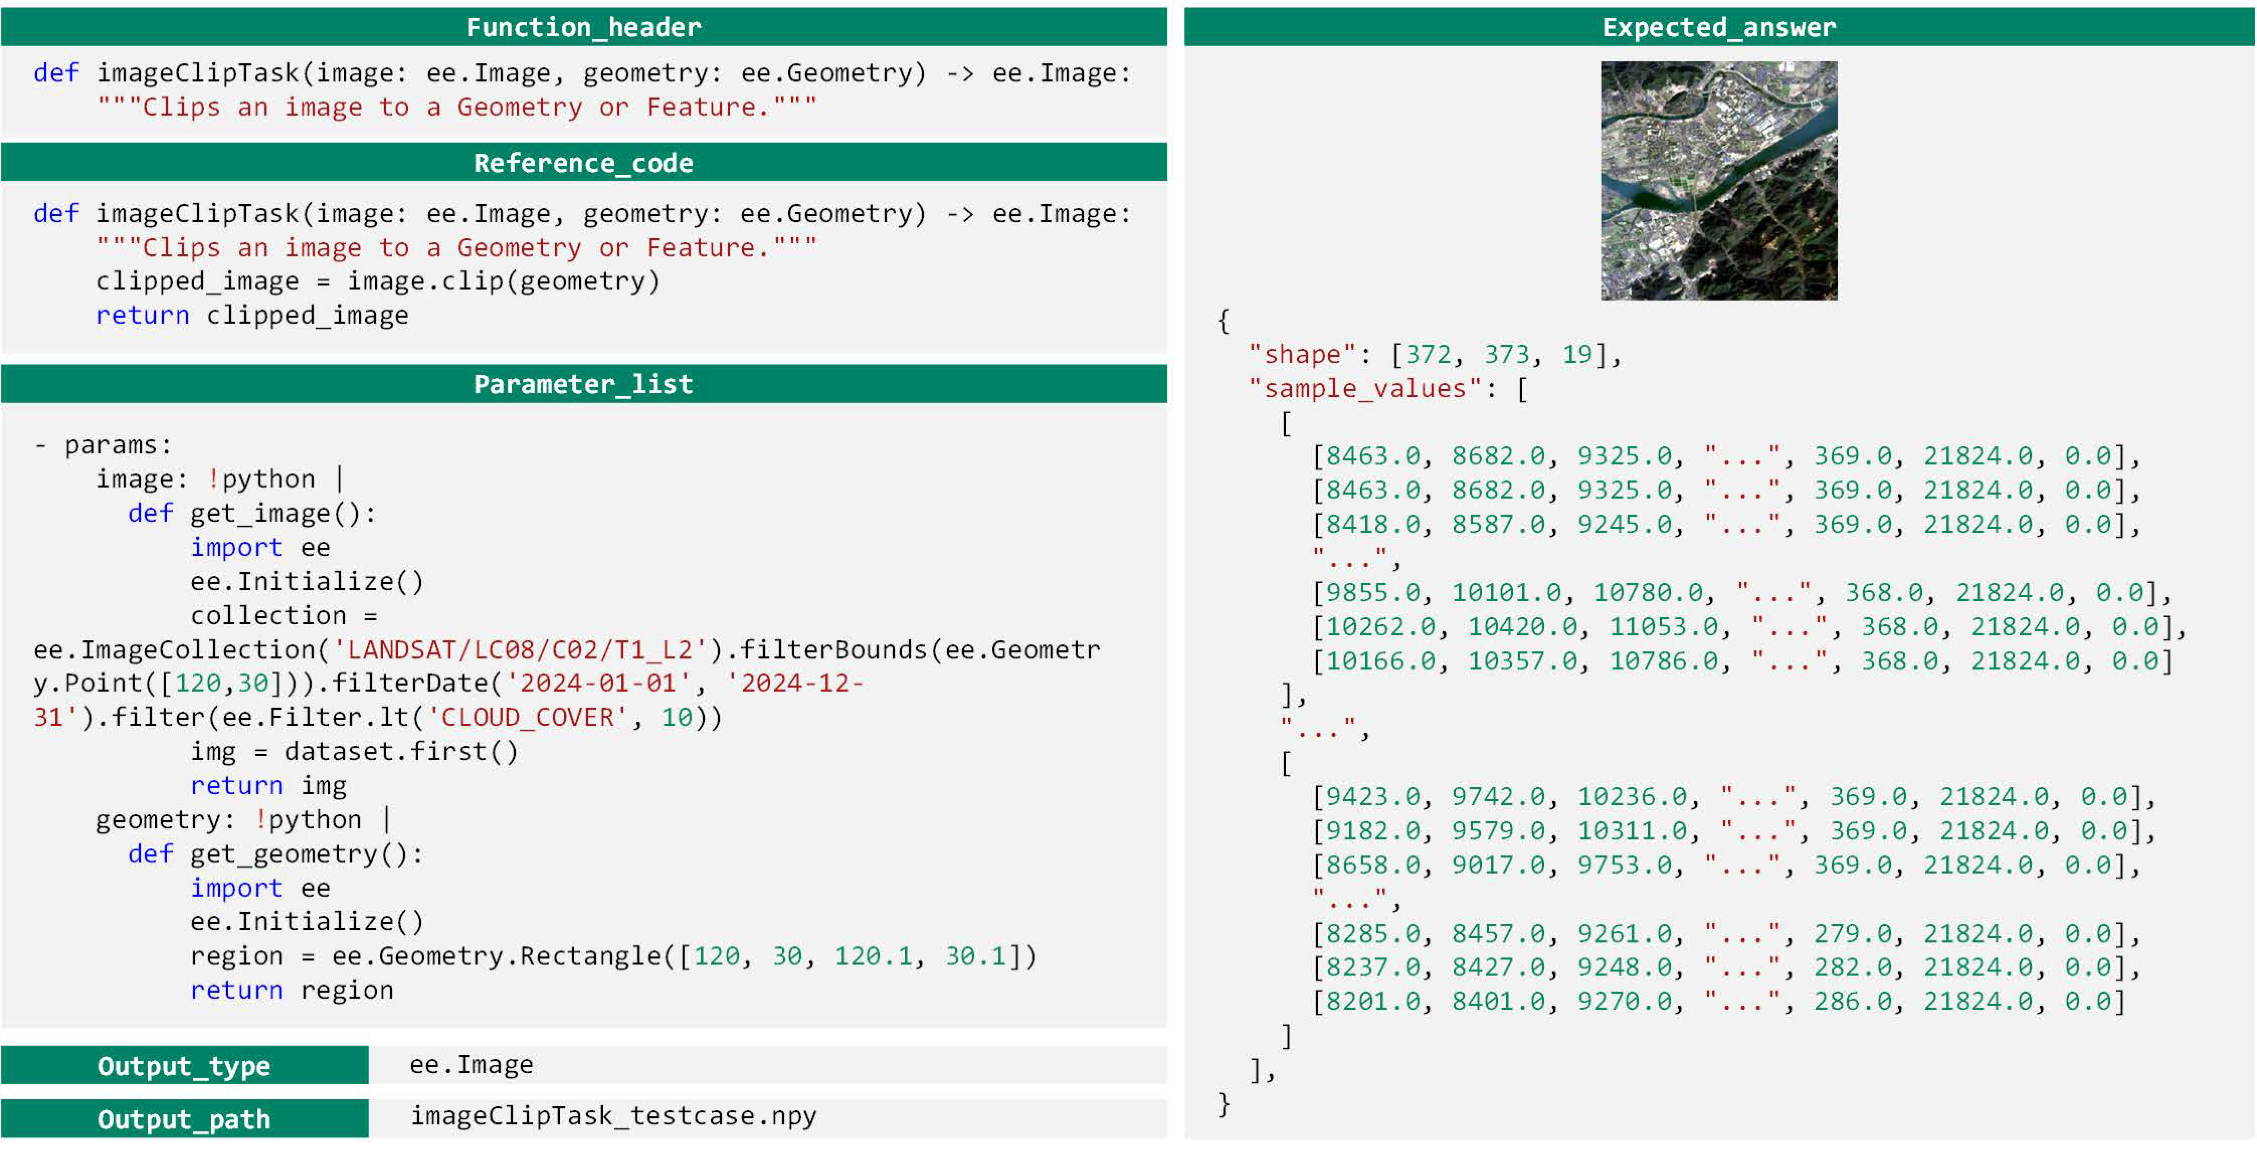Click the Function_header section banner
Screen dimensions: 2257x1154
(584, 27)
